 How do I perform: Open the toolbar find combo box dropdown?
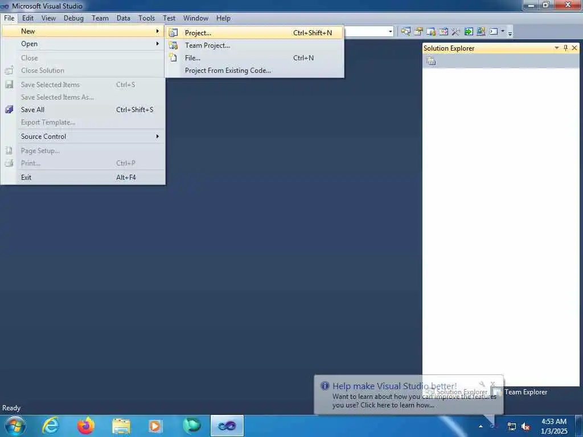[x=391, y=32]
